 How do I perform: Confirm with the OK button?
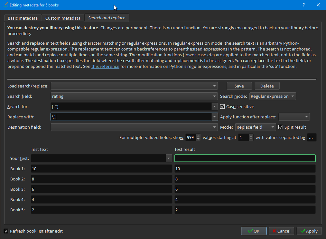click(x=254, y=231)
